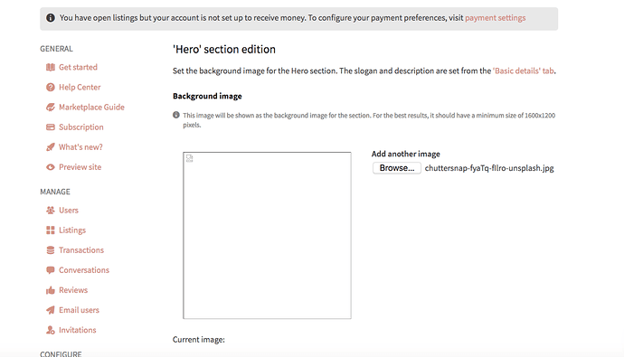Screen dimensions: 624x357
Task: Click the info icon beside the image size hint
Action: point(176,115)
